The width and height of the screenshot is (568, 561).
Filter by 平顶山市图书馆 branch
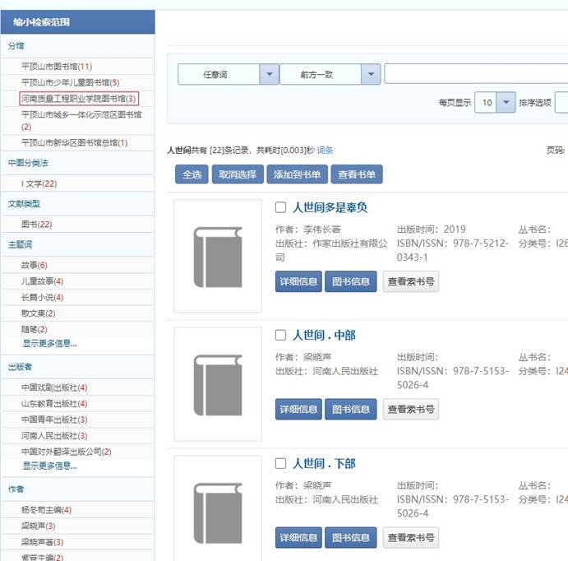pos(57,67)
